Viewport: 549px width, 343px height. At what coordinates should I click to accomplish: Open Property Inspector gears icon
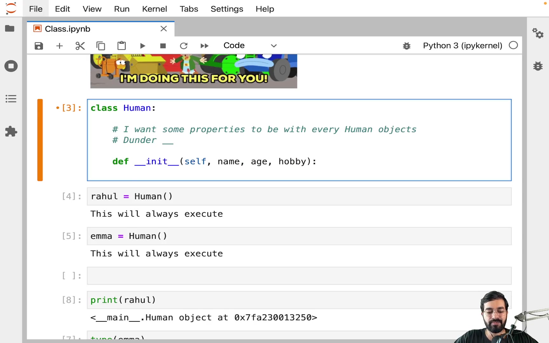click(x=538, y=33)
